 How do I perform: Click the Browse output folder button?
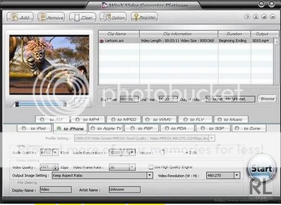click(268, 99)
